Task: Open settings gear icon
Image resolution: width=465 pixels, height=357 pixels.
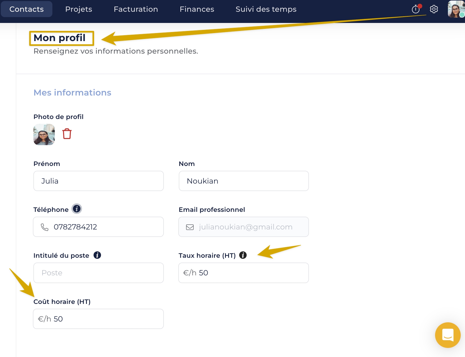Action: tap(434, 9)
